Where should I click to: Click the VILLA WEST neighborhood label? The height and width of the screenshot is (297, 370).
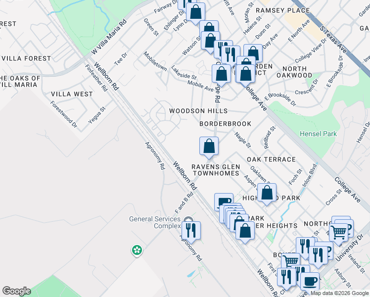coord(72,94)
